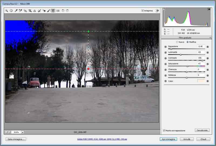Click the plus button to increase Esposizione
Screen dimensions: 216x146
coord(208,47)
